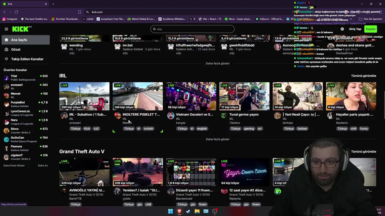Show all IRL streams via Tümünü görüntüle
This screenshot has height=216, width=385.
tap(364, 76)
